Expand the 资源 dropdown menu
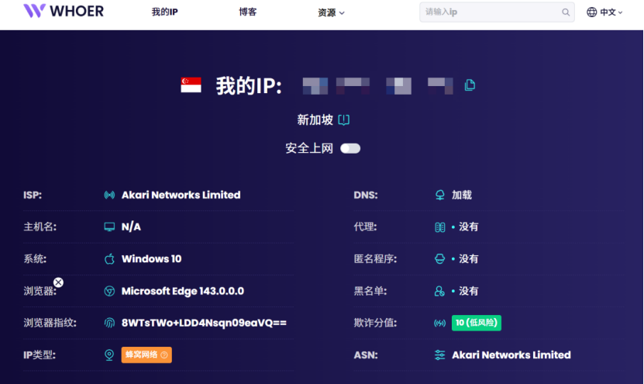644x384 pixels. pos(331,12)
